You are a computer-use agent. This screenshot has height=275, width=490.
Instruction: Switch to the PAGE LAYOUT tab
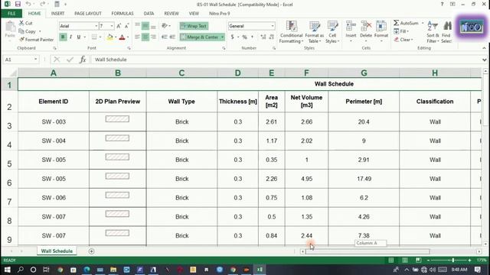pos(88,14)
